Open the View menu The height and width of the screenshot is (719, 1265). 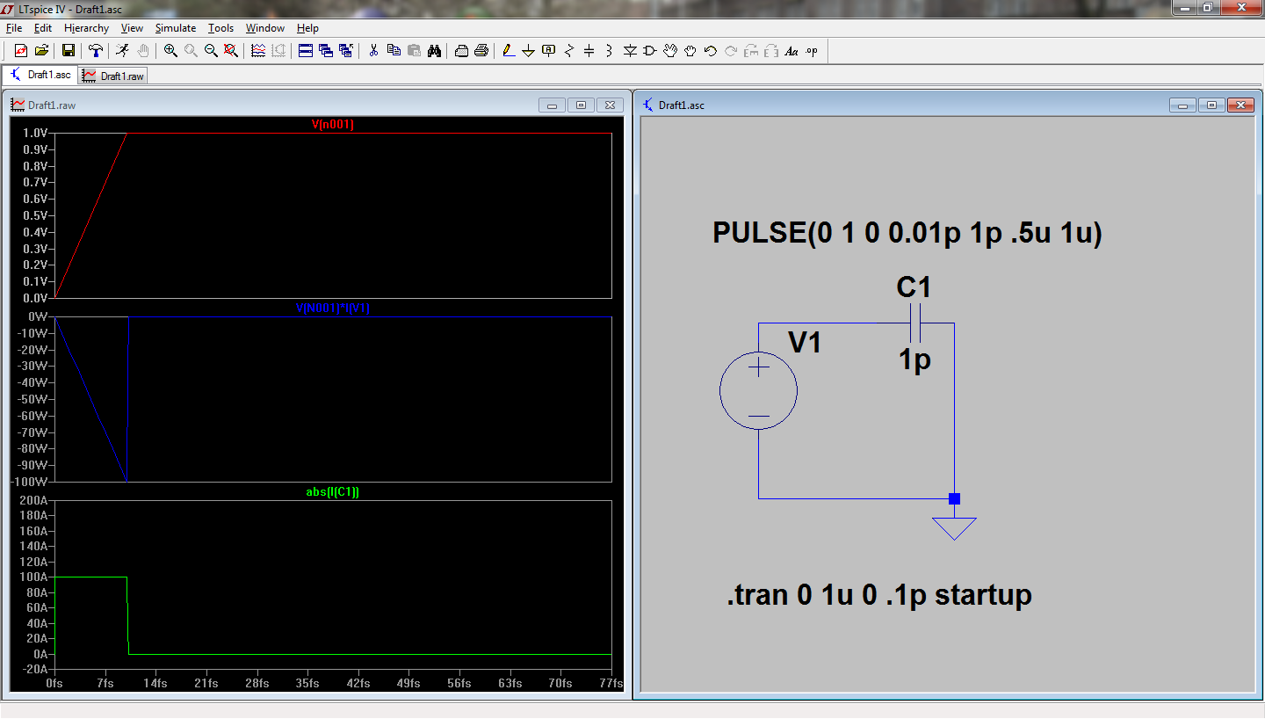pyautogui.click(x=132, y=28)
